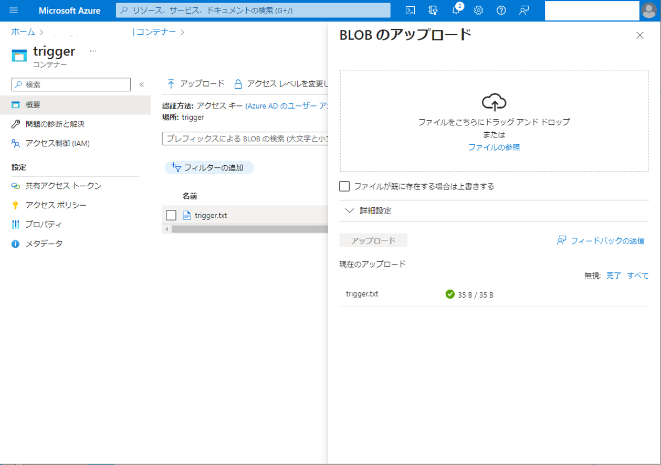The height and width of the screenshot is (465, 661).
Task: Click フィルターの追加 button
Action: (x=209, y=167)
